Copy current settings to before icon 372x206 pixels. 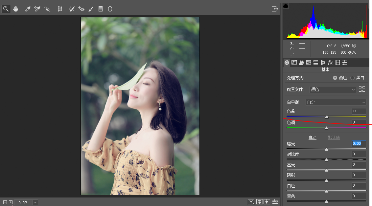pyautogui.click(x=267, y=202)
